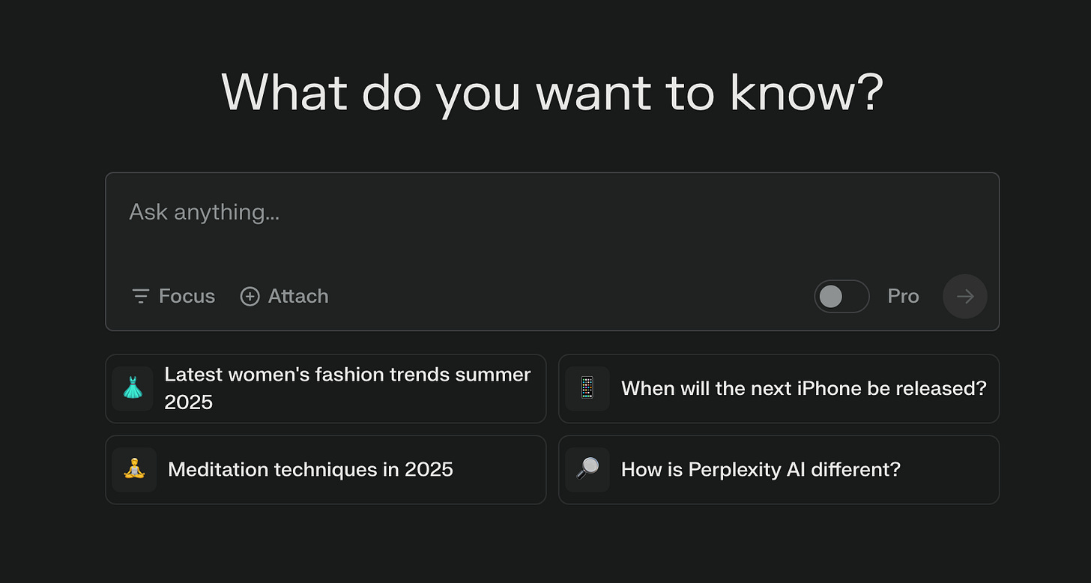
Task: Open the Focus options dropdown
Action: [x=173, y=296]
